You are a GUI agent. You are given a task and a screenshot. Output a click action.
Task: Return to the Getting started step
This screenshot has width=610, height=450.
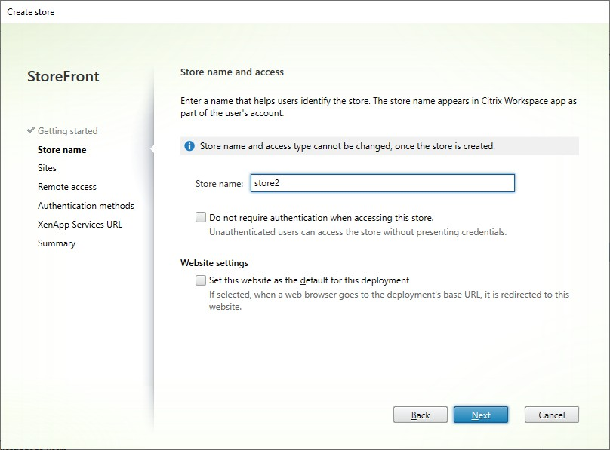[67, 131]
